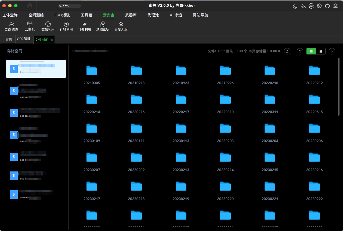Open the MCP icon
This screenshot has width=343, height=231.
click(x=311, y=6)
